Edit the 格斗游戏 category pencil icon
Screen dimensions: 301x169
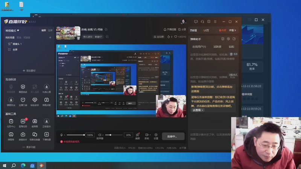[107, 36]
